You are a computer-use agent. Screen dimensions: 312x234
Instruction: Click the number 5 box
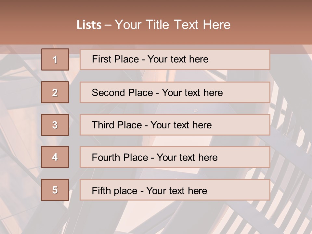point(55,189)
